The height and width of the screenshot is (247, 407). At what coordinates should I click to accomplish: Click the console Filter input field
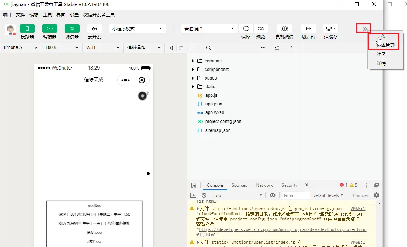click(295, 195)
